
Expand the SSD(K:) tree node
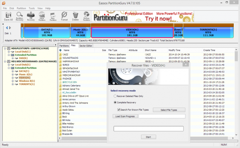point(13,58)
